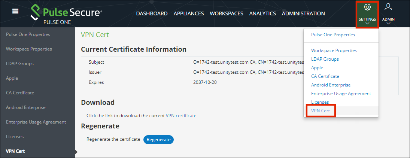Image resolution: width=410 pixels, height=158 pixels.
Task: Click the Pulse Secure logo
Action: pyautogui.click(x=66, y=12)
